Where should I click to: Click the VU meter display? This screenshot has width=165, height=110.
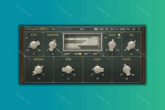point(82,42)
